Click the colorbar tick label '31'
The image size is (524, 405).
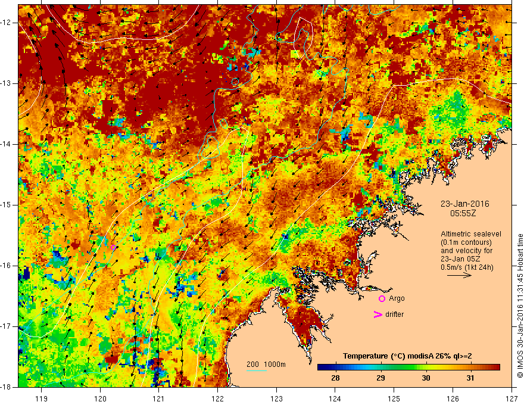tap(470, 378)
